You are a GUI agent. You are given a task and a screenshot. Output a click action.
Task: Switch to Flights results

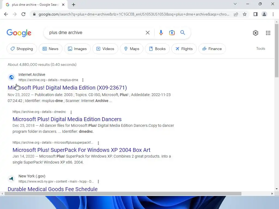click(184, 49)
